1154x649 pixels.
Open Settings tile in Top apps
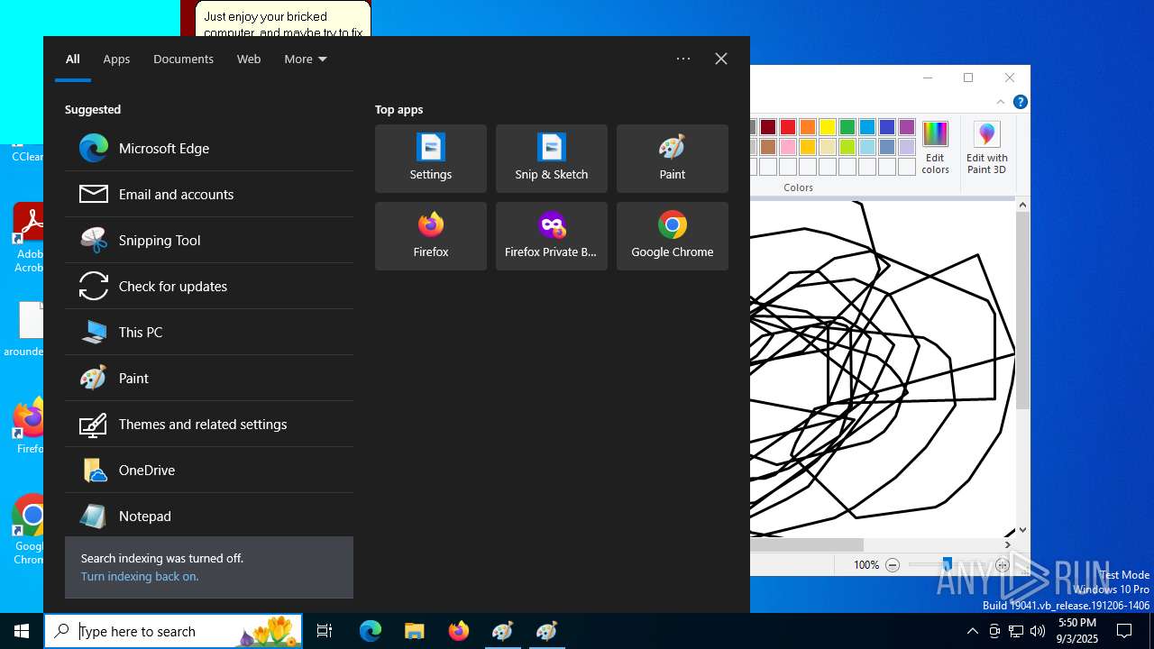pos(431,159)
